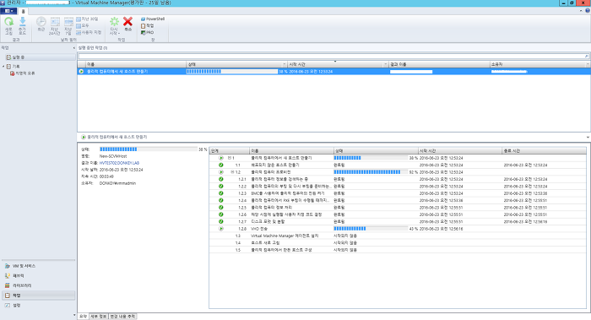Image resolution: width=591 pixels, height=320 pixels.
Task: Open the 상태 column filter dropdown
Action: point(285,64)
